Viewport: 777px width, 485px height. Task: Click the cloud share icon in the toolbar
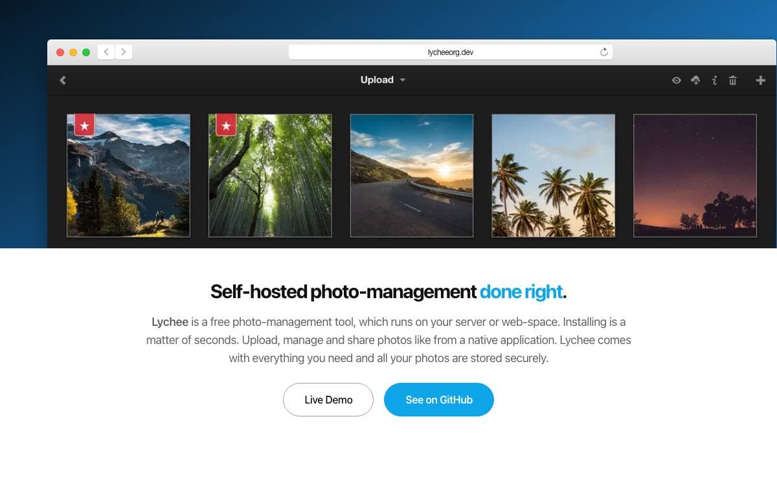(695, 80)
